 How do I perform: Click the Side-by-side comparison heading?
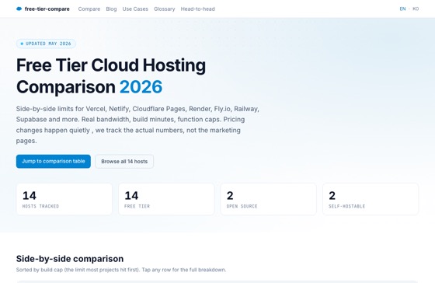click(70, 259)
